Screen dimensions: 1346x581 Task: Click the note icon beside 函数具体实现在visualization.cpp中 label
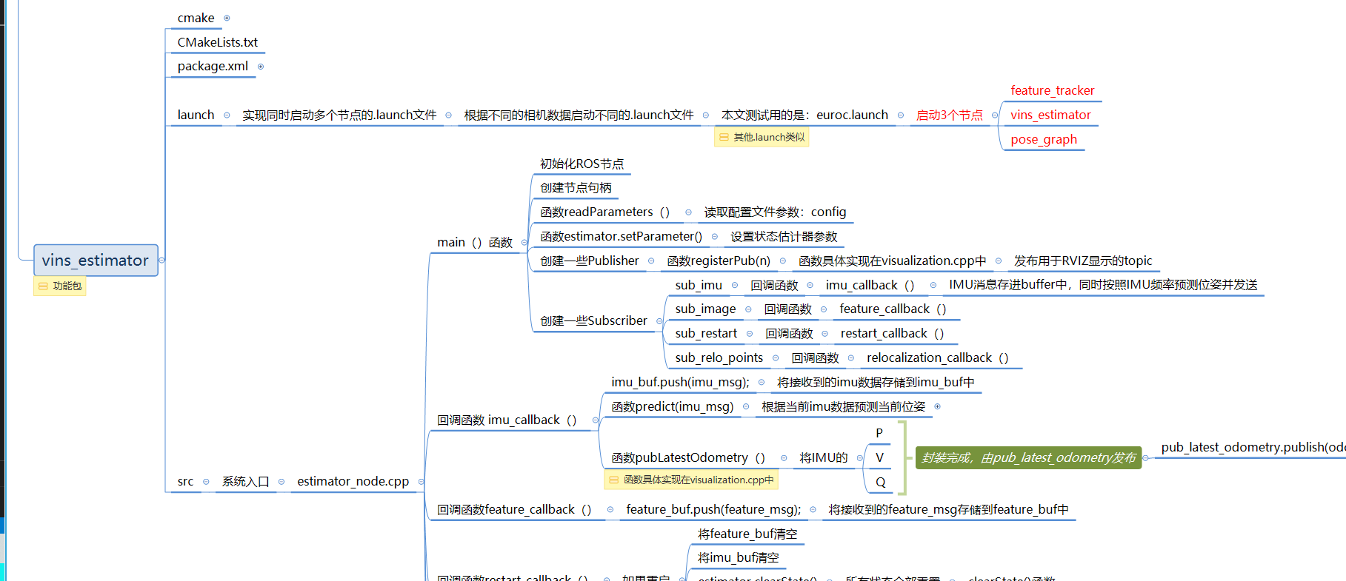point(613,480)
